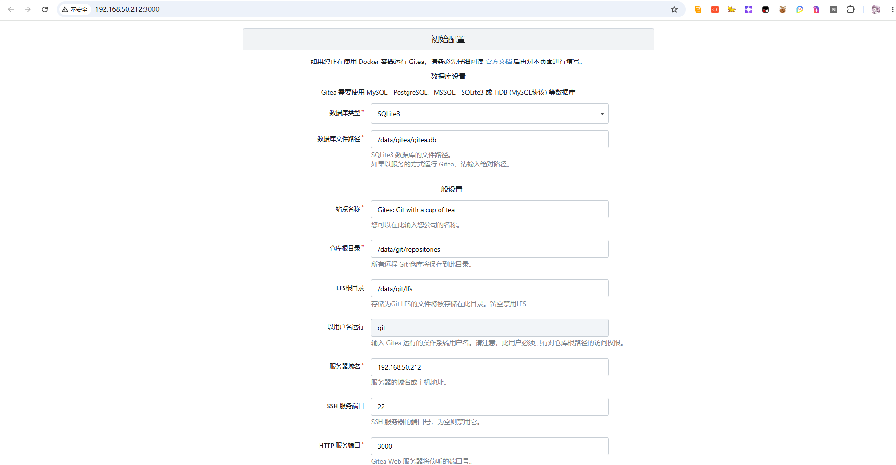Image resolution: width=896 pixels, height=465 pixels.
Task: Click the address bar URL
Action: 127,9
